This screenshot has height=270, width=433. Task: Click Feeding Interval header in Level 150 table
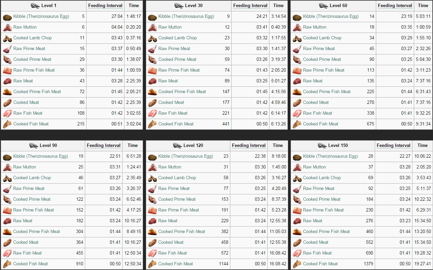[393, 146]
